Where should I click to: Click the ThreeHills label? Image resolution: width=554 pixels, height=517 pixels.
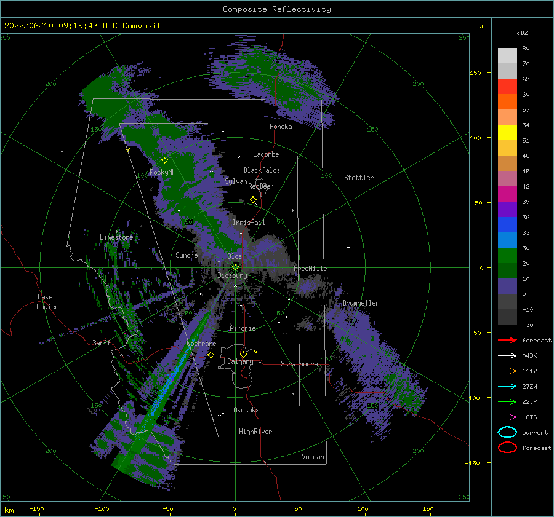pyautogui.click(x=308, y=269)
